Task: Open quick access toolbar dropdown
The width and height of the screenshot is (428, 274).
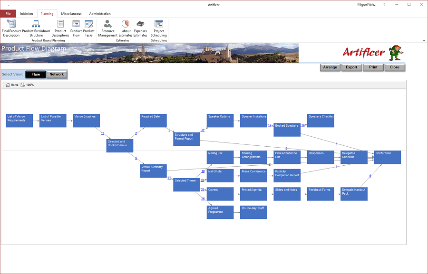Action: [x=8, y=5]
